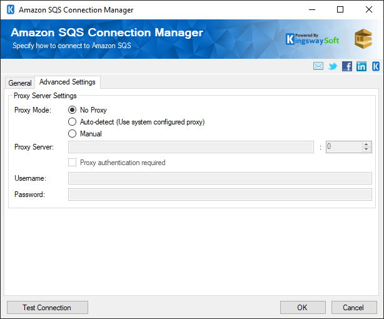Screen dimensions: 384x319
Task: Click the Amazon SQS gold cube icon
Action: [363, 39]
